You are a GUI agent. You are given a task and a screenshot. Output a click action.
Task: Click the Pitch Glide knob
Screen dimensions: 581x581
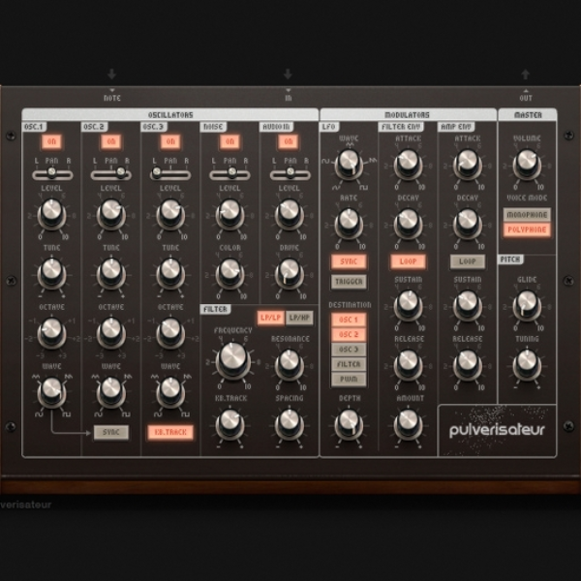(527, 305)
